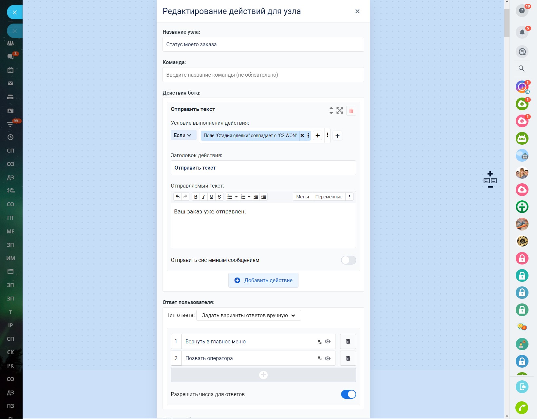Click the green phone call button
The height and width of the screenshot is (419, 537).
point(522,408)
